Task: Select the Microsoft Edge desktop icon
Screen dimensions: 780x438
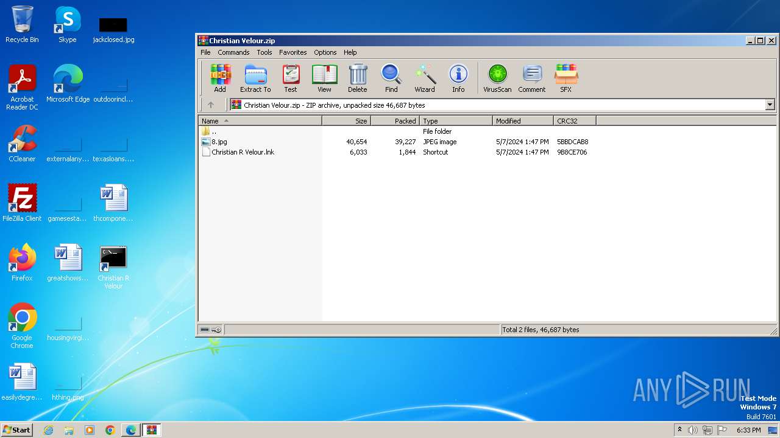Action: (68, 83)
